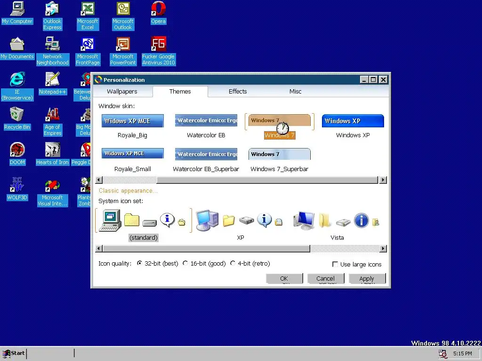Launch Microsoft FrontPage shortcut

[x=88, y=51]
